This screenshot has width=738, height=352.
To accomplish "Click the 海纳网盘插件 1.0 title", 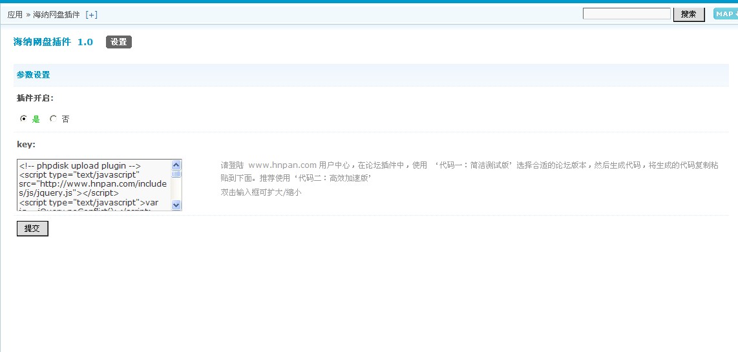I will [x=53, y=42].
